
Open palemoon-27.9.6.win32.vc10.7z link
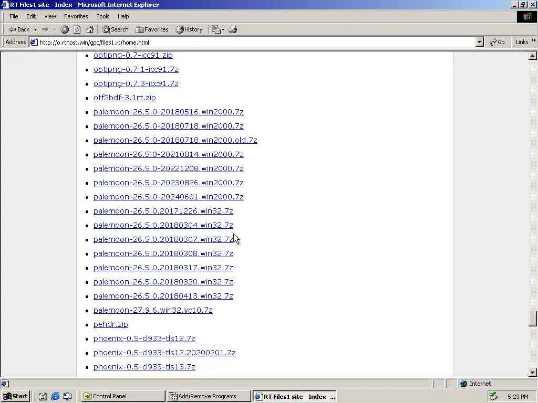pyautogui.click(x=153, y=310)
